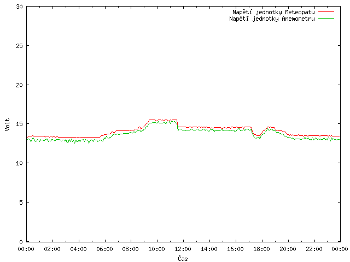Screen dimensions: 350x262
Task: Click the y-axis label 25
Action: [x=20, y=46]
